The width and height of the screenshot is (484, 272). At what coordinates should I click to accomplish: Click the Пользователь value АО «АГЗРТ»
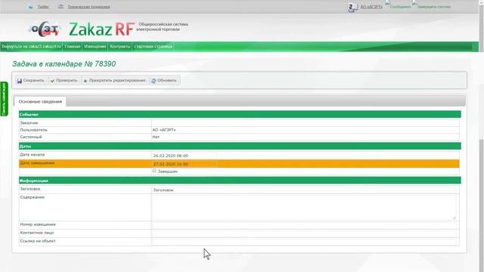[x=164, y=130]
